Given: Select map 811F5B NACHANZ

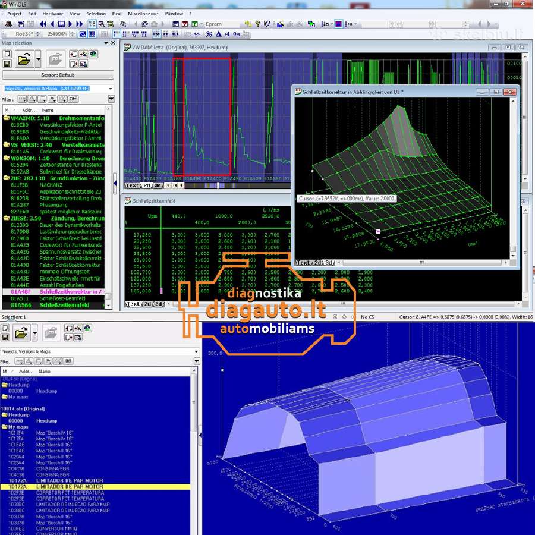Looking at the screenshot, I should click(53, 185).
